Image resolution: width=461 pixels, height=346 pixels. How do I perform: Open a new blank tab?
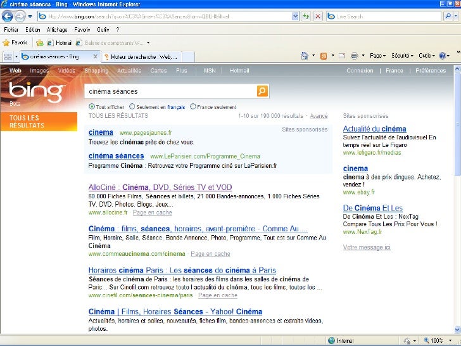pos(188,57)
